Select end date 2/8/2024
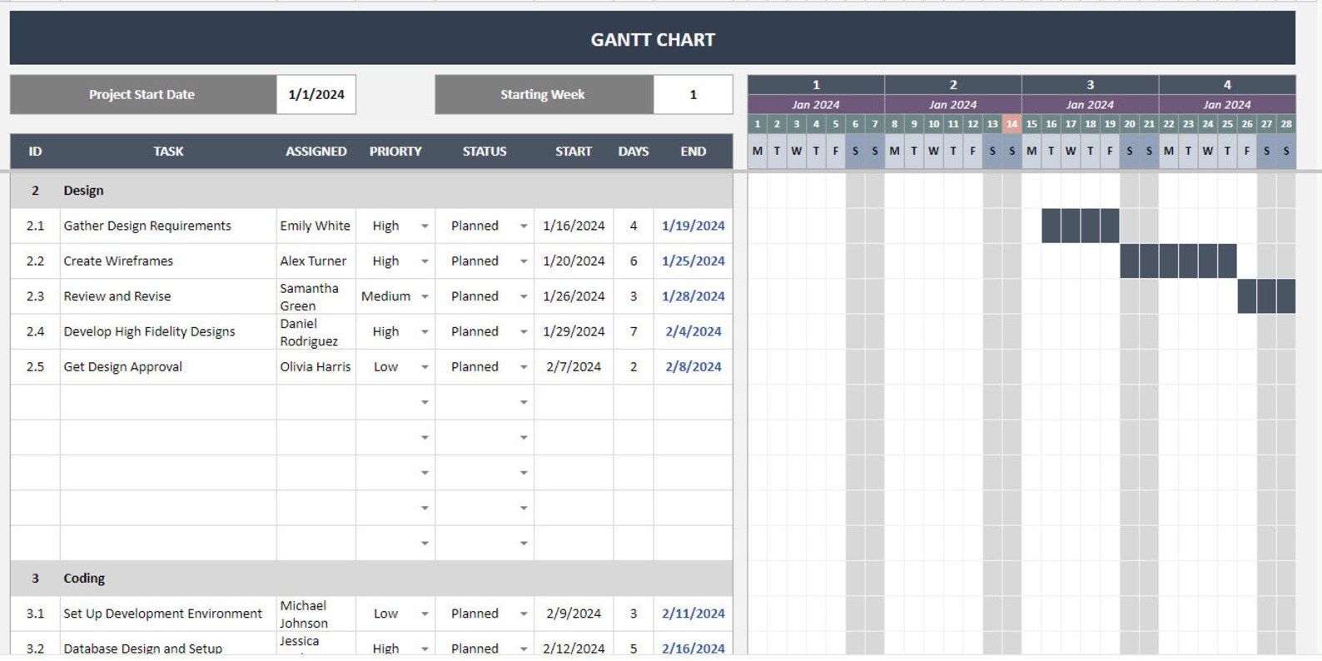 click(693, 367)
